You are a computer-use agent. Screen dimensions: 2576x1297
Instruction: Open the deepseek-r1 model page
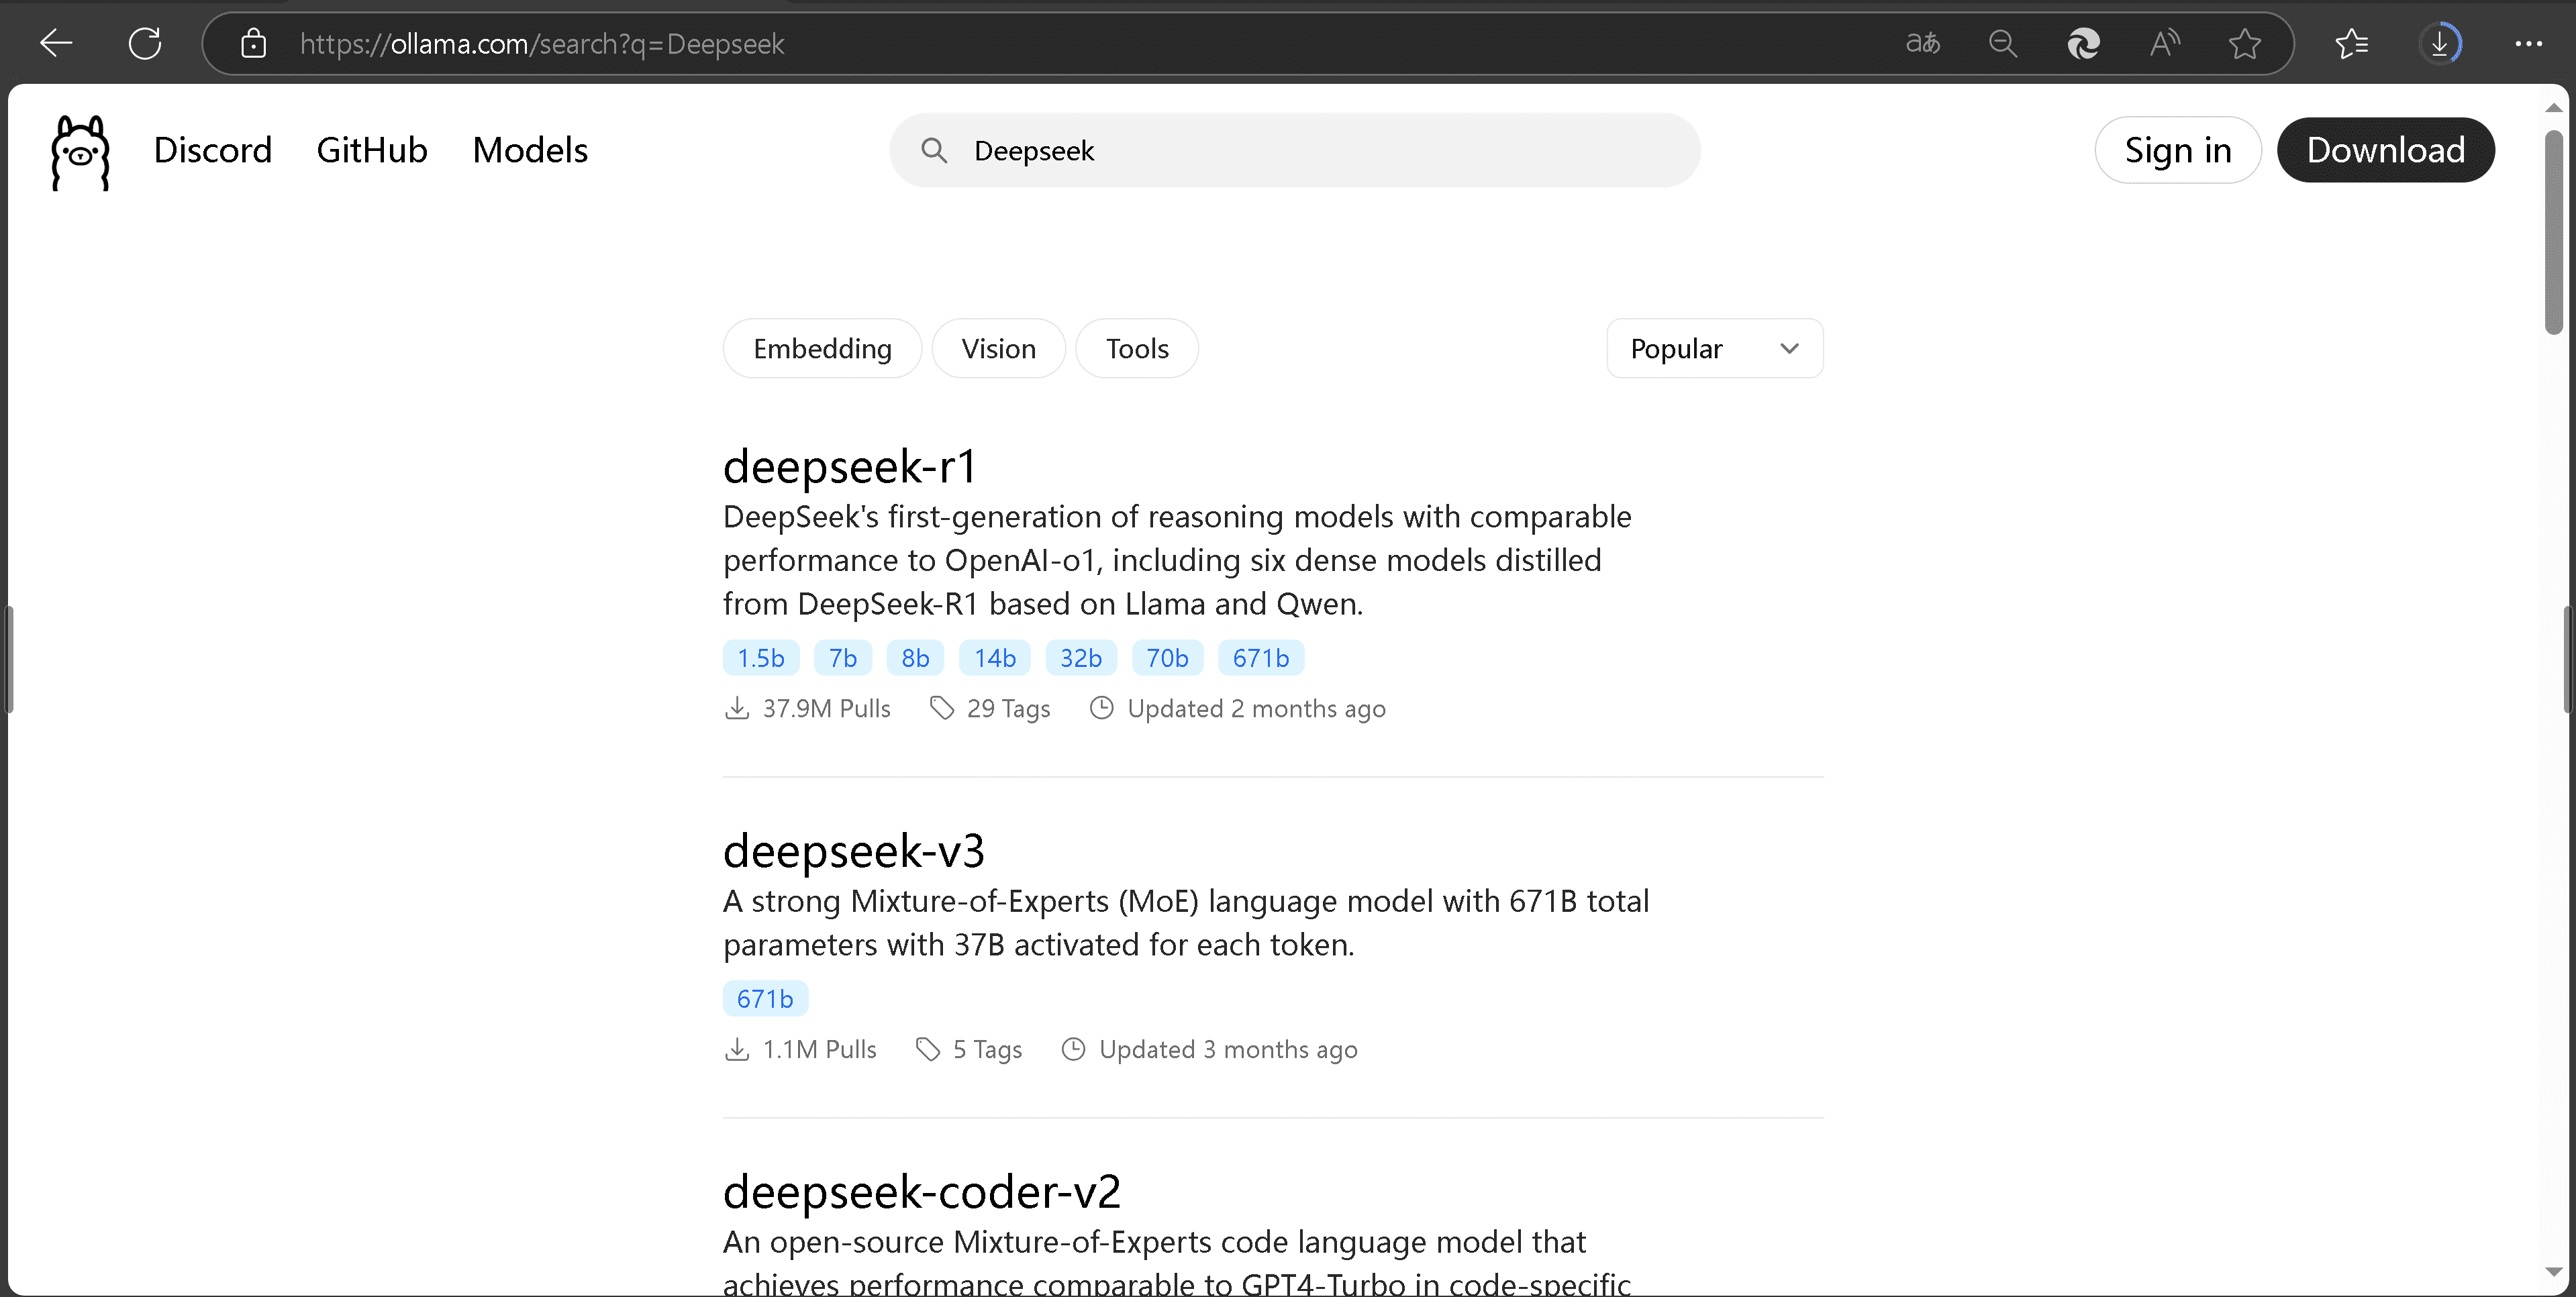(x=850, y=466)
